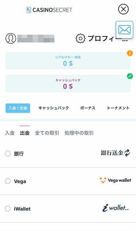Image resolution: width=136 pixels, height=231 pixels.
Task: Click the 銀行送金 bank transfer logo
Action: click(x=115, y=153)
